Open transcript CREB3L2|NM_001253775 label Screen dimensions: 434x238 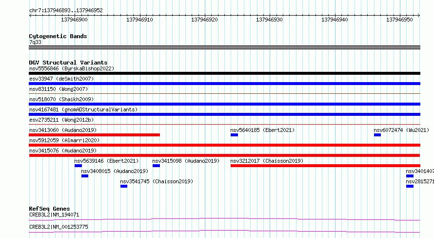coord(59,227)
